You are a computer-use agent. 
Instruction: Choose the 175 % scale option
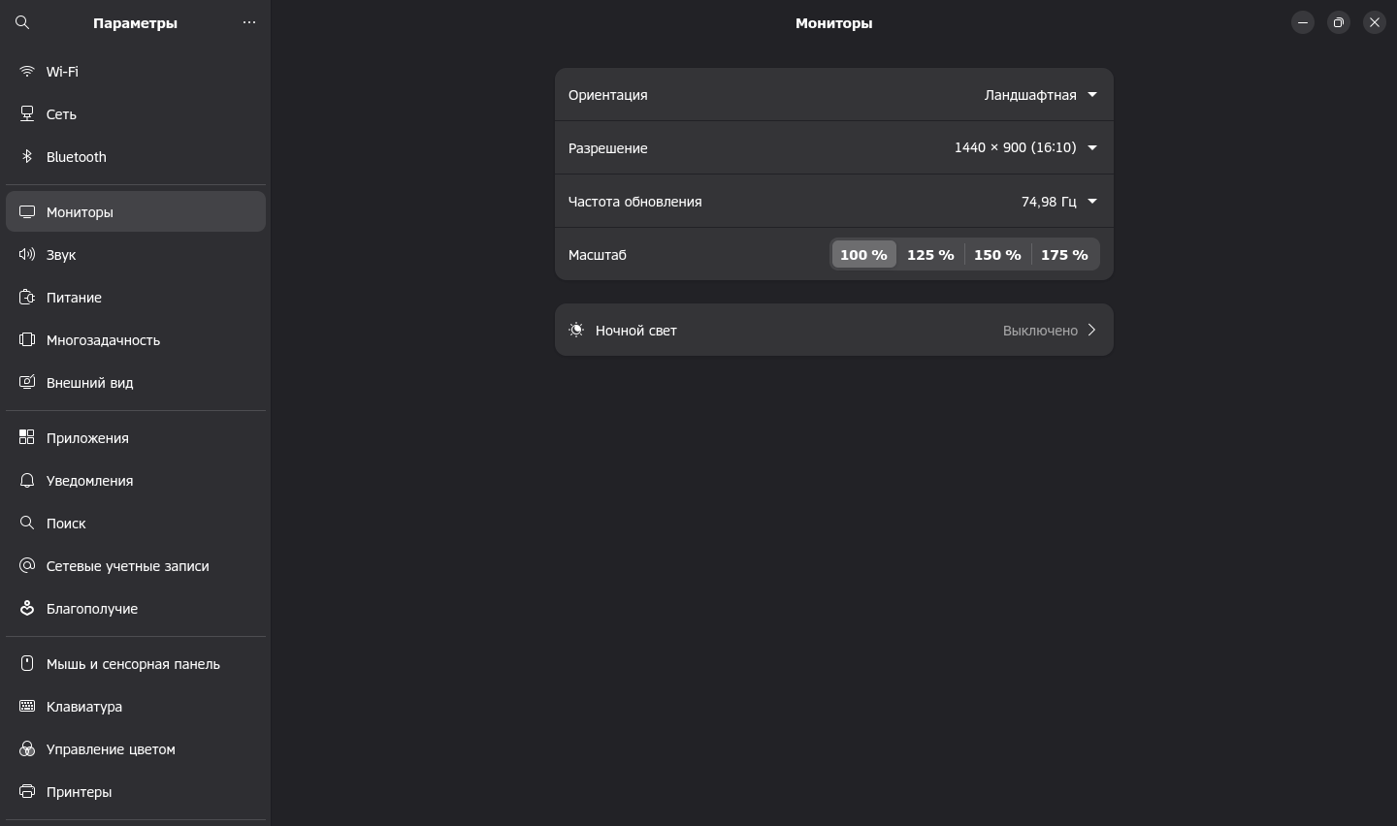[x=1064, y=255]
